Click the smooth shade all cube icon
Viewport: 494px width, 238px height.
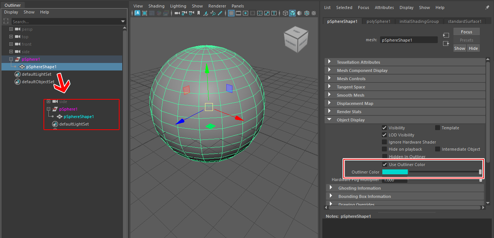(x=292, y=13)
